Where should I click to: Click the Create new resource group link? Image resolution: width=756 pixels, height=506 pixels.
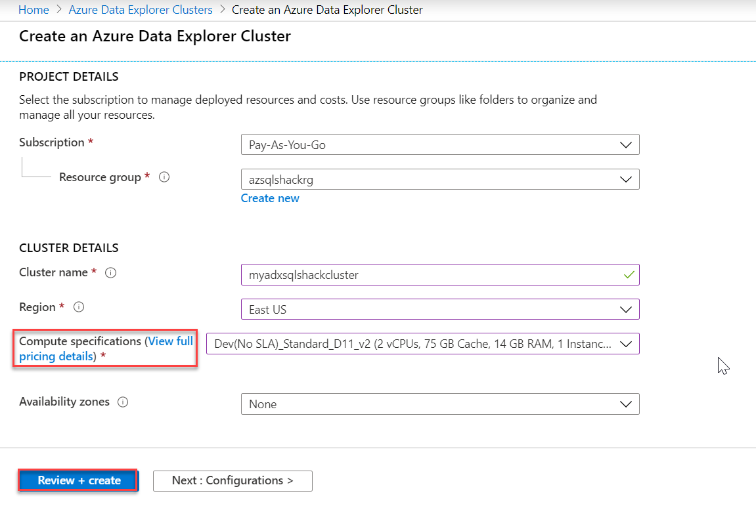pos(270,198)
